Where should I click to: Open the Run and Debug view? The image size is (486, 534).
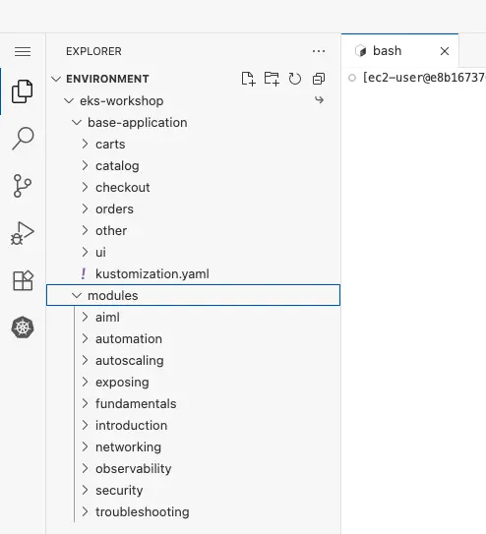tap(23, 233)
